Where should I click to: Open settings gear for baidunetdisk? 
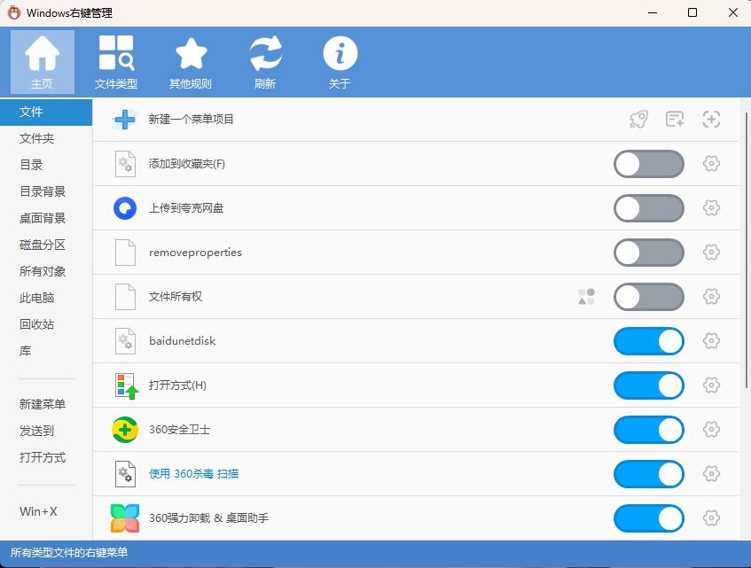tap(711, 340)
